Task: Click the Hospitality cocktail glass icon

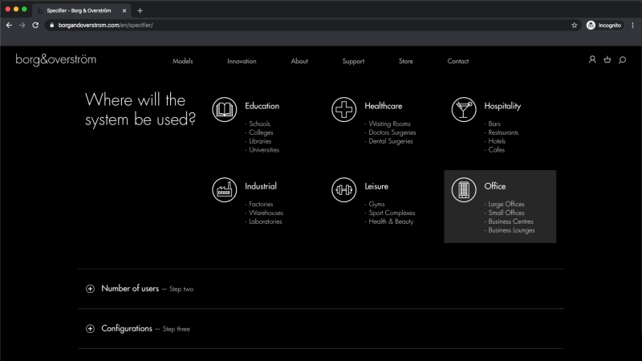Action: [x=464, y=109]
